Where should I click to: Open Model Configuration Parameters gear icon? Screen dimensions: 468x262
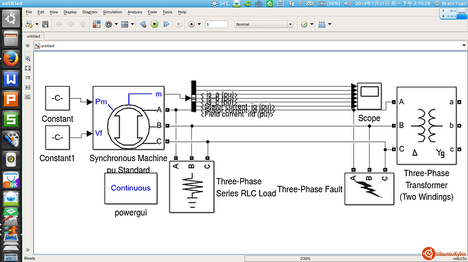tap(109, 24)
